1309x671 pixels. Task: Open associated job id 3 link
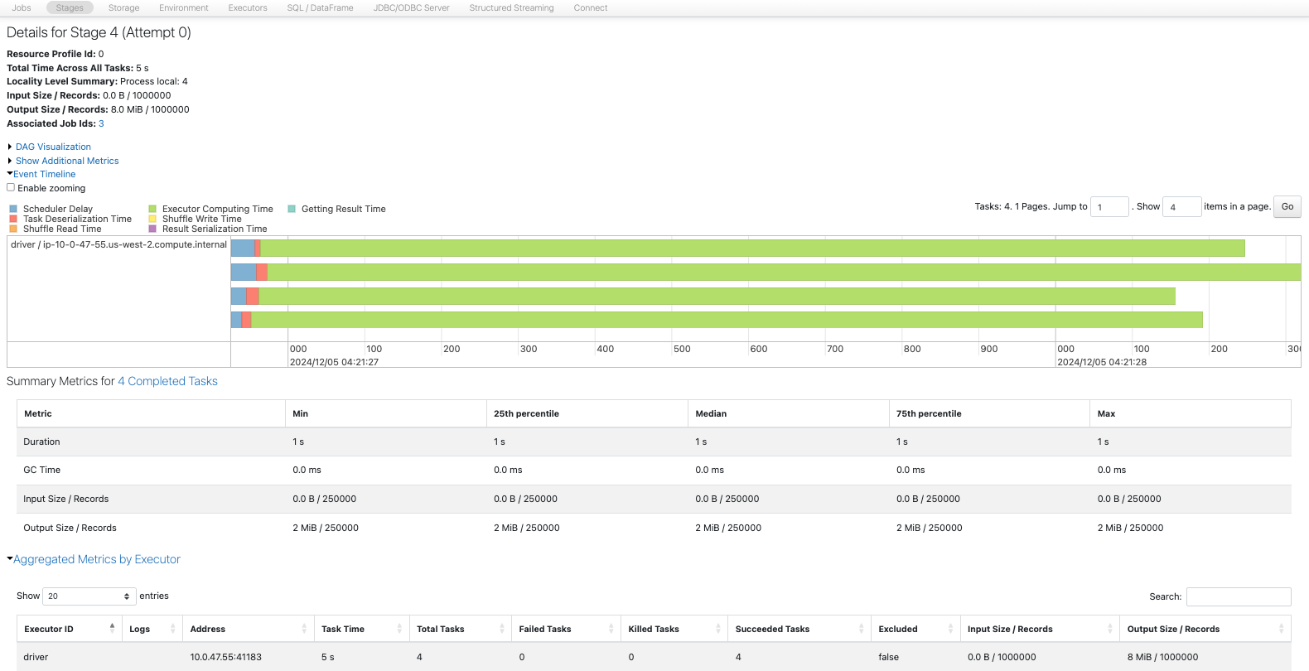[x=101, y=123]
